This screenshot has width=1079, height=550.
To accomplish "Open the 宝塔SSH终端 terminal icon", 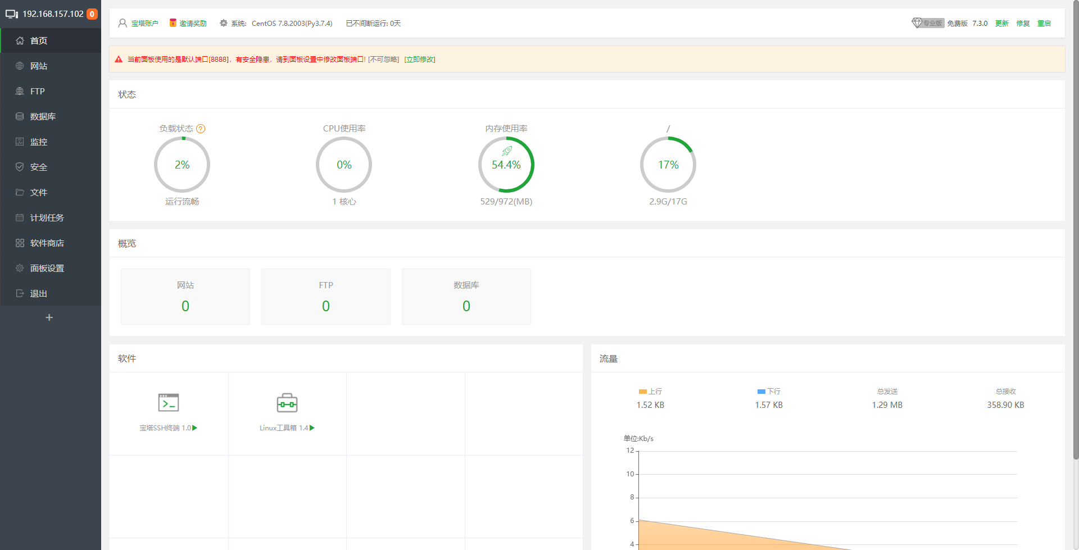I will (x=169, y=403).
